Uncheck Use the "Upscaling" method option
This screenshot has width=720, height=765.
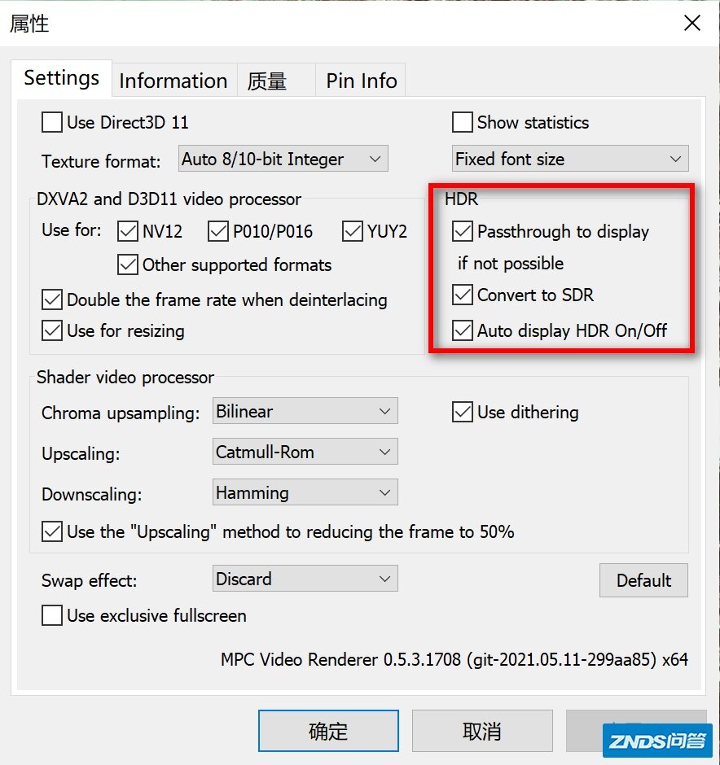point(52,531)
